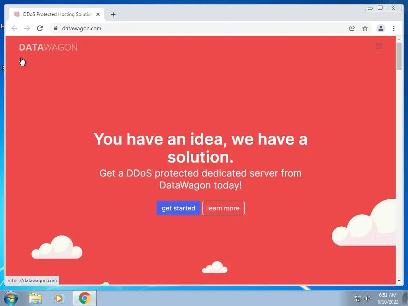
Task: Open the site hamburger menu
Action: [x=379, y=46]
